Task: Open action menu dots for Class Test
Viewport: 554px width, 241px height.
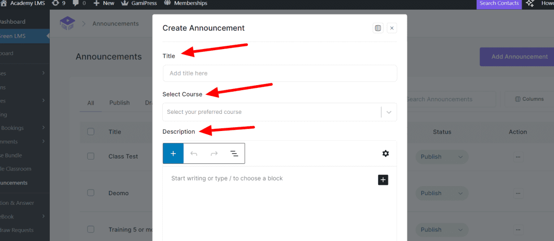Action: click(518, 157)
